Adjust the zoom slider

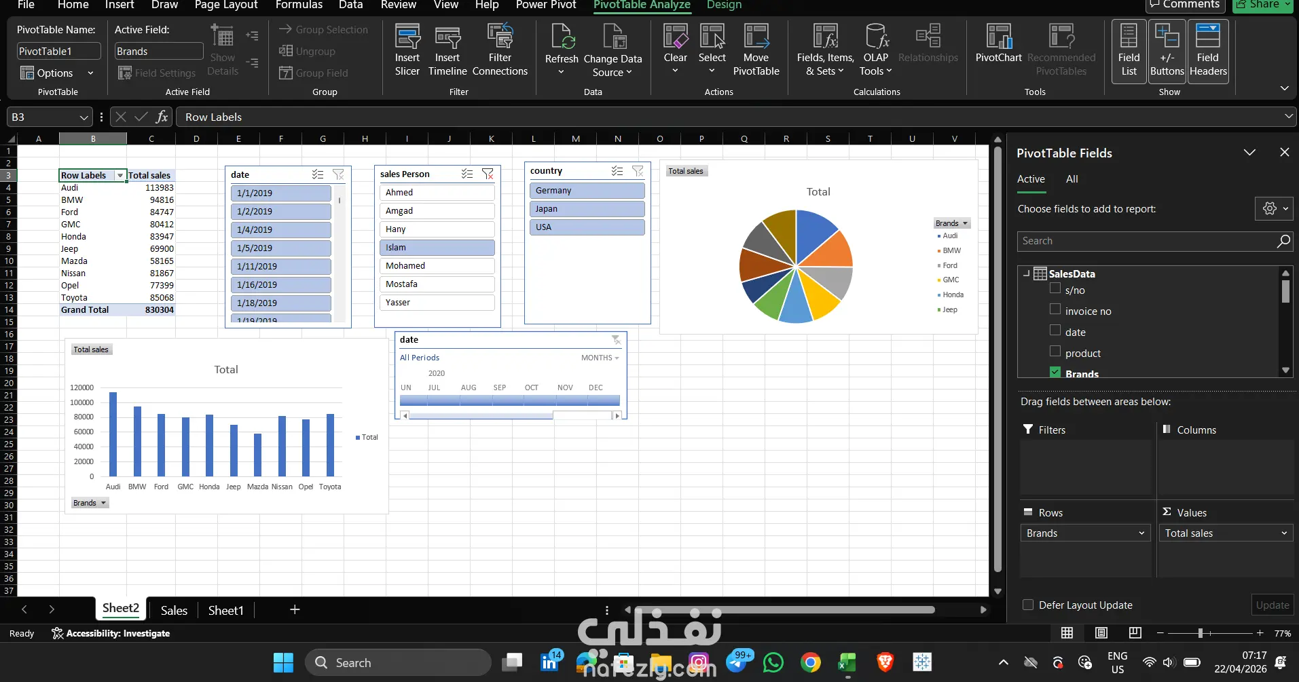pyautogui.click(x=1201, y=633)
